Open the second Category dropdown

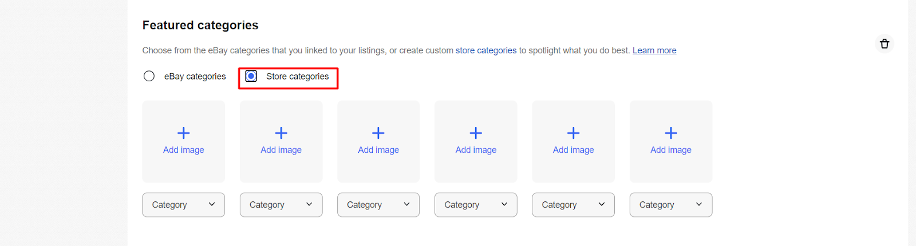281,205
